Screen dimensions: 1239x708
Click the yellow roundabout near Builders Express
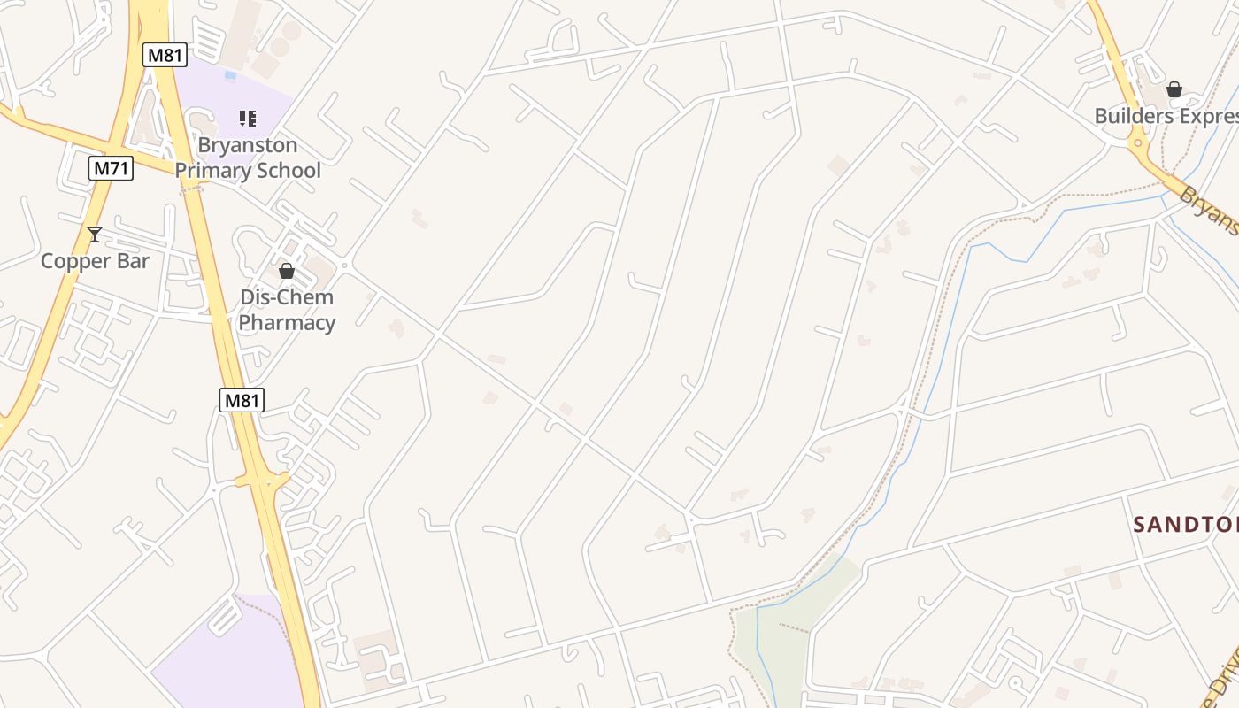(1139, 142)
